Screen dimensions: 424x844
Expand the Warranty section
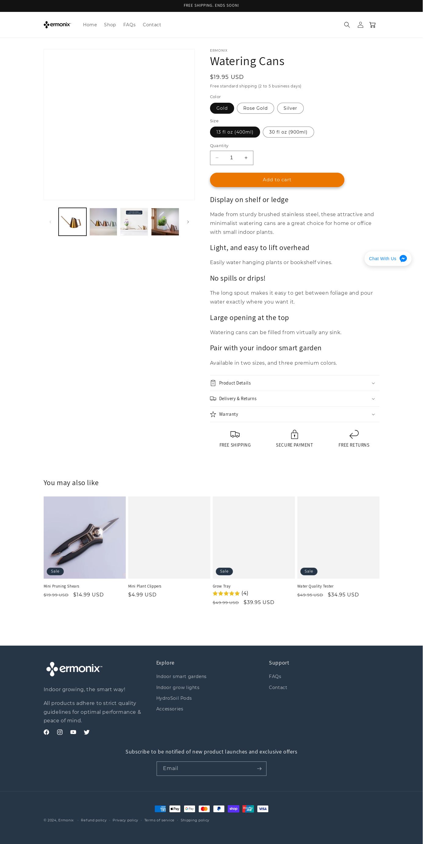coord(295,415)
